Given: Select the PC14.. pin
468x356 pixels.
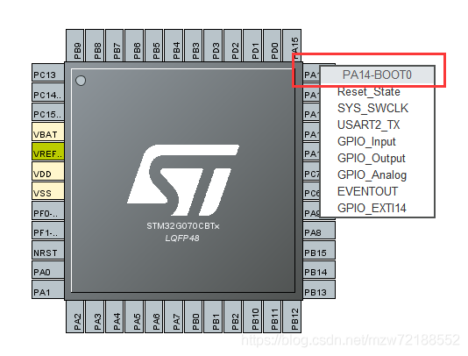Looking at the screenshot, I should [x=48, y=92].
